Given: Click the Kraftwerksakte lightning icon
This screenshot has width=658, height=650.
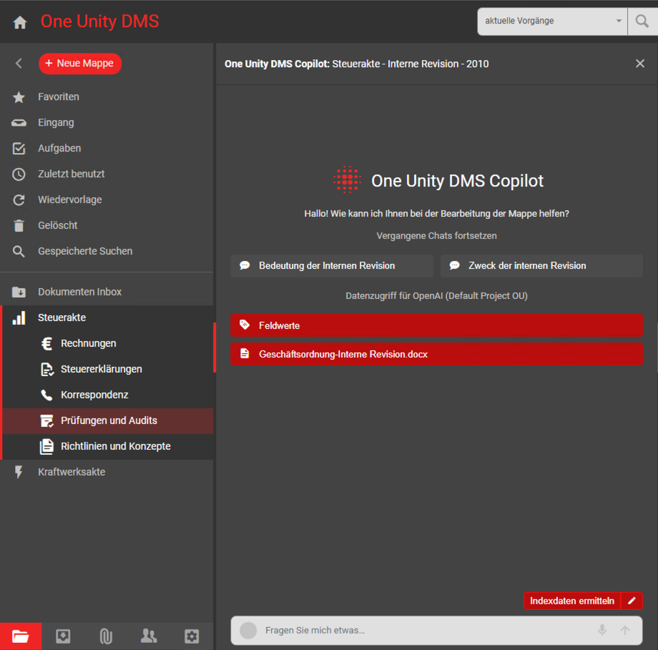Looking at the screenshot, I should 19,472.
